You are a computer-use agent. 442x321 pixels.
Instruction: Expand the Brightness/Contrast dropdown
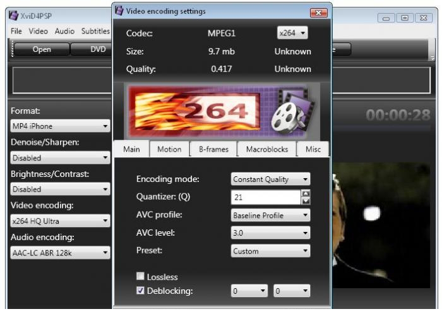60,189
